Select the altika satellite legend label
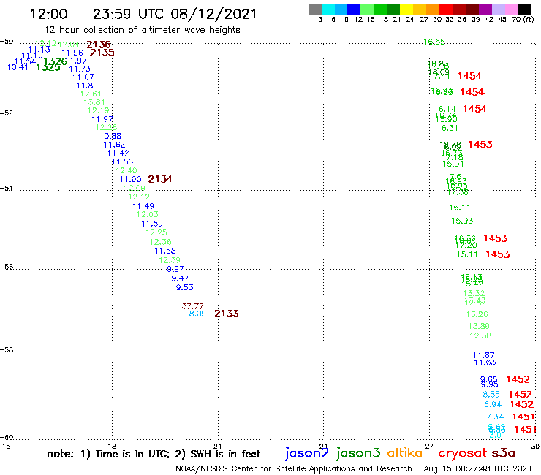Screen dimensions: 541x475 click(405, 452)
